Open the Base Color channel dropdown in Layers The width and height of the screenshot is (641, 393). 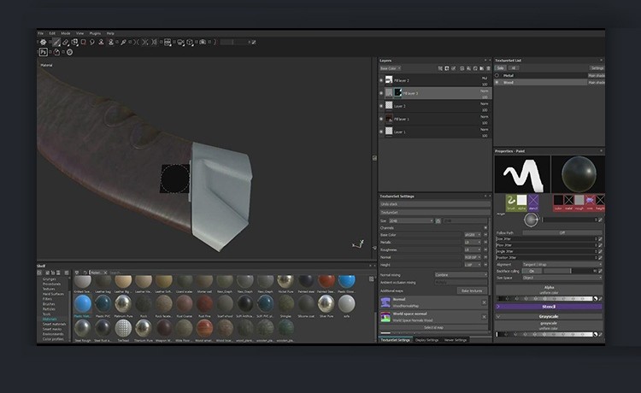coord(390,68)
